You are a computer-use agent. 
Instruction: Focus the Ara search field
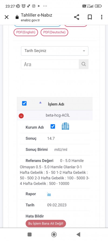50,64
